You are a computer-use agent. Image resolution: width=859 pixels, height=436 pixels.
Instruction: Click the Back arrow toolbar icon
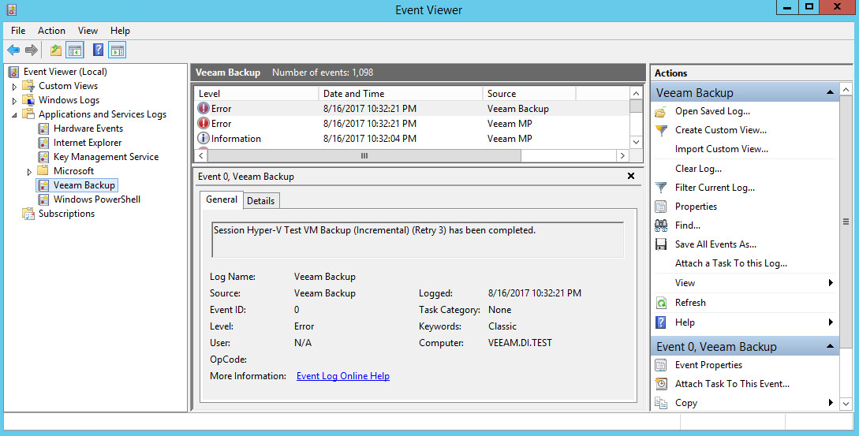click(x=13, y=50)
